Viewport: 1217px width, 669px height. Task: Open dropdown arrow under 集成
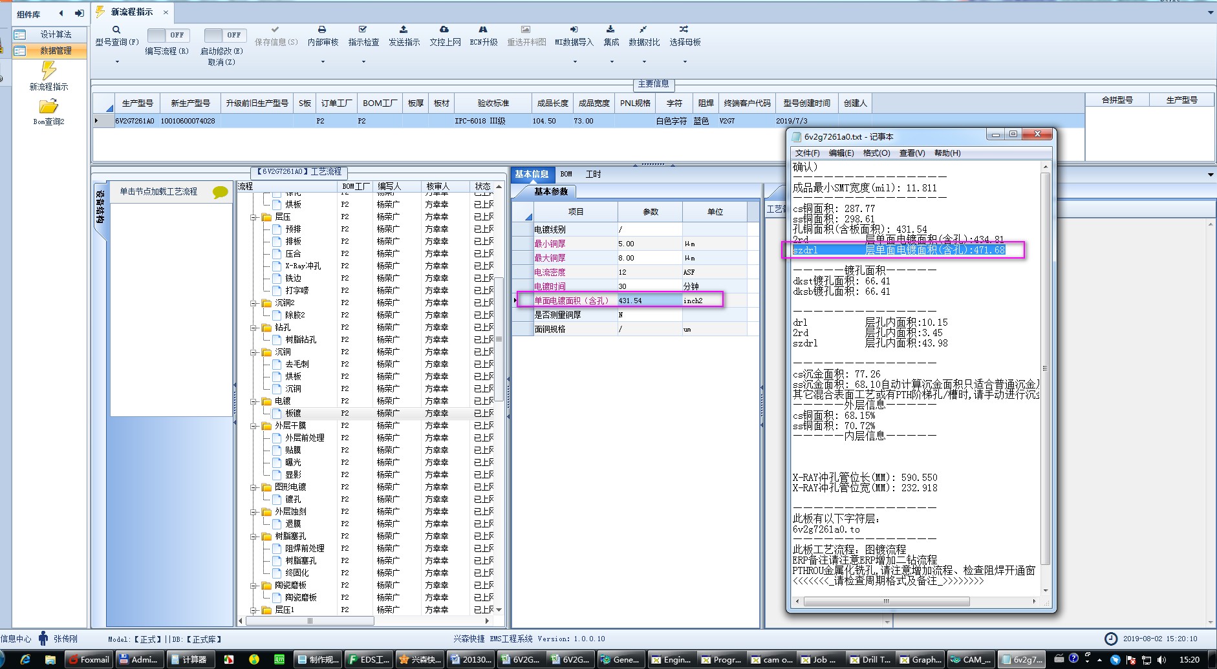coord(611,62)
